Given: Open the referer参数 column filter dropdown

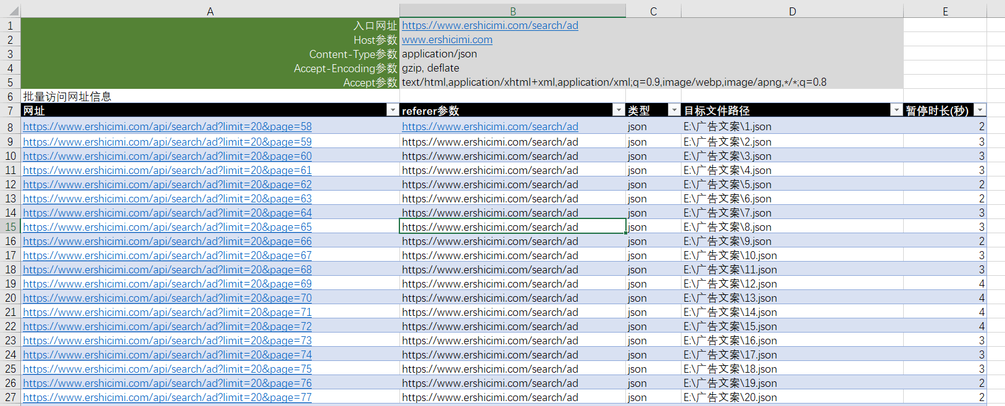Looking at the screenshot, I should (x=618, y=110).
